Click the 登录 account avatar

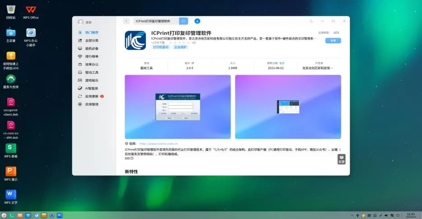tap(80, 22)
